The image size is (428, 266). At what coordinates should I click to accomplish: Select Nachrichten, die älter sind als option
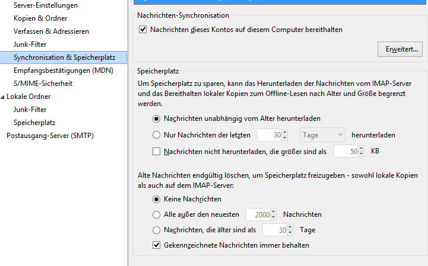point(157,230)
